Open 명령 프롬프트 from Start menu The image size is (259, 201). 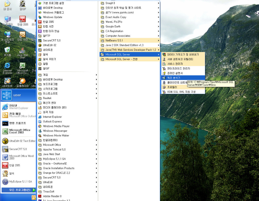point(18,123)
